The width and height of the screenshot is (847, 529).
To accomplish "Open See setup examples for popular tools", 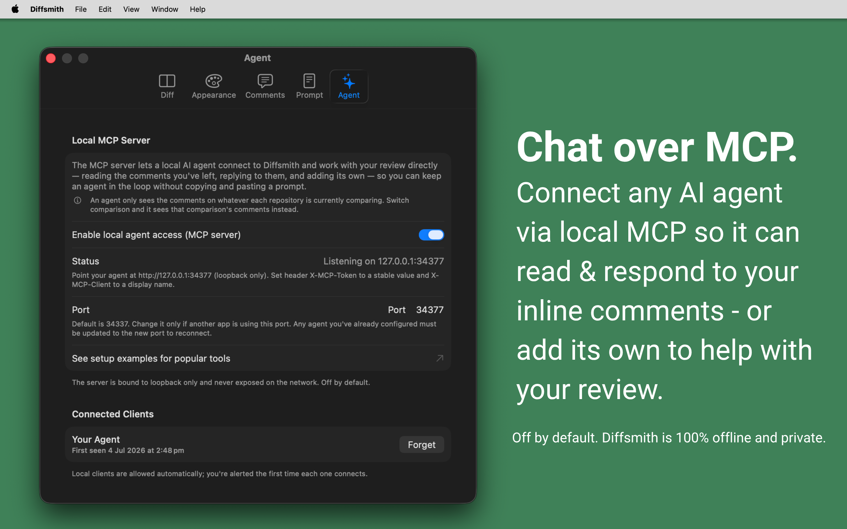I will pyautogui.click(x=258, y=358).
